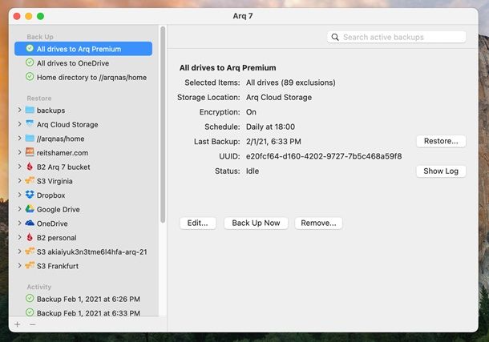Start backup with Back Up Now
This screenshot has width=489, height=342.
(256, 223)
